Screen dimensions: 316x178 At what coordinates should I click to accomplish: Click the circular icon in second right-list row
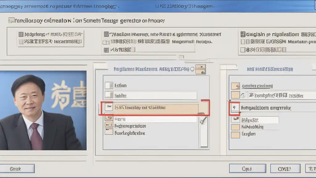tap(243, 95)
